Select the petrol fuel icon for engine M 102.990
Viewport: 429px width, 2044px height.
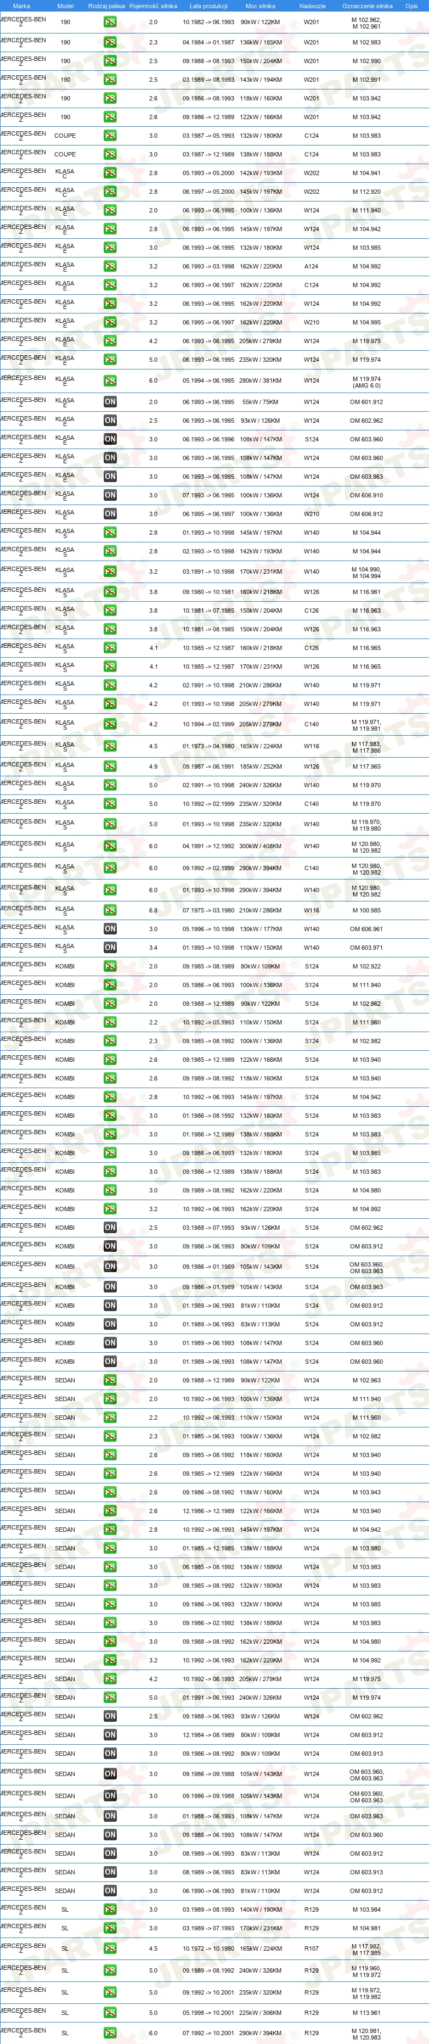[109, 61]
